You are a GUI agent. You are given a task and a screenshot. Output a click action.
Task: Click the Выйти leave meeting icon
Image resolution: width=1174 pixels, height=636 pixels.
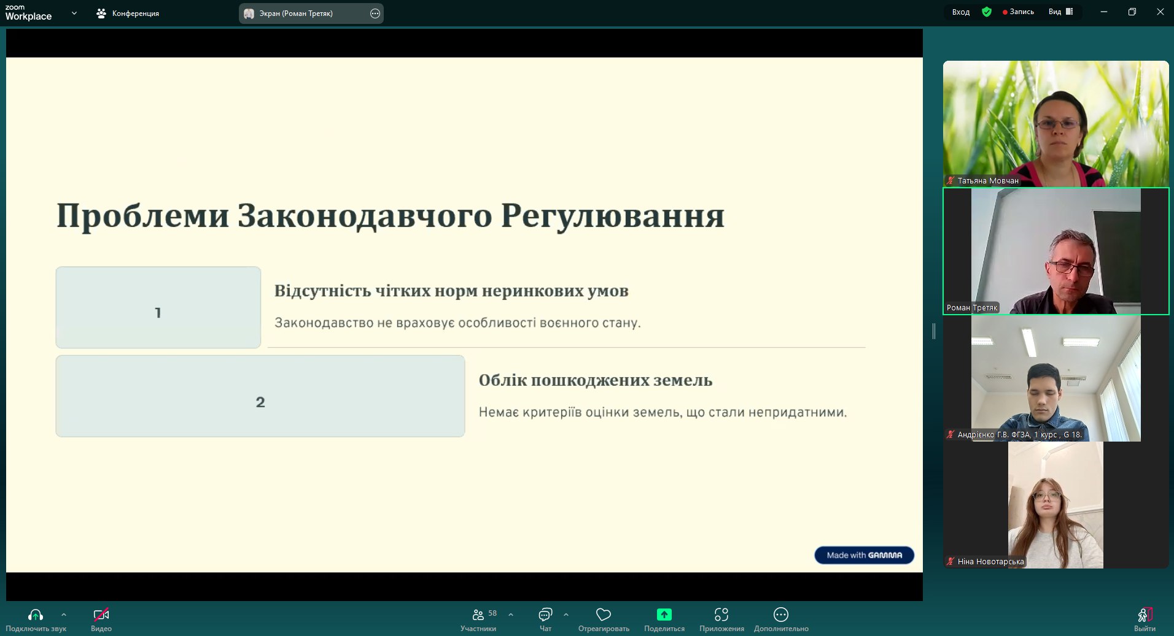(x=1145, y=615)
